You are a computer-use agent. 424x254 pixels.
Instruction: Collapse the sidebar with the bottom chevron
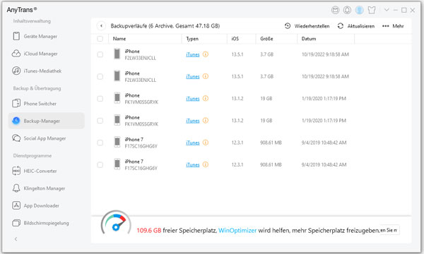[16, 239]
